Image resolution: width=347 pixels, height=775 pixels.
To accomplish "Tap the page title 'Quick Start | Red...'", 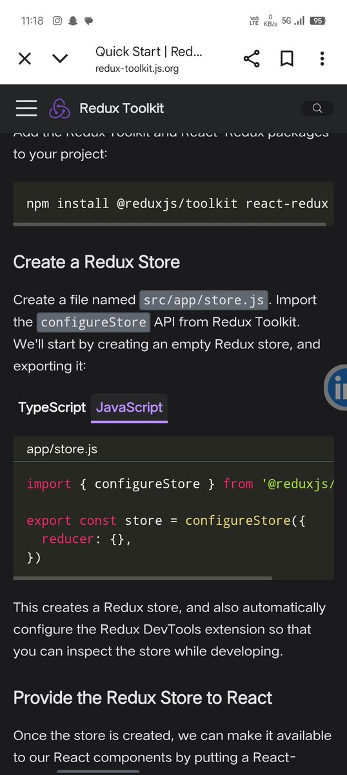I will [x=149, y=52].
